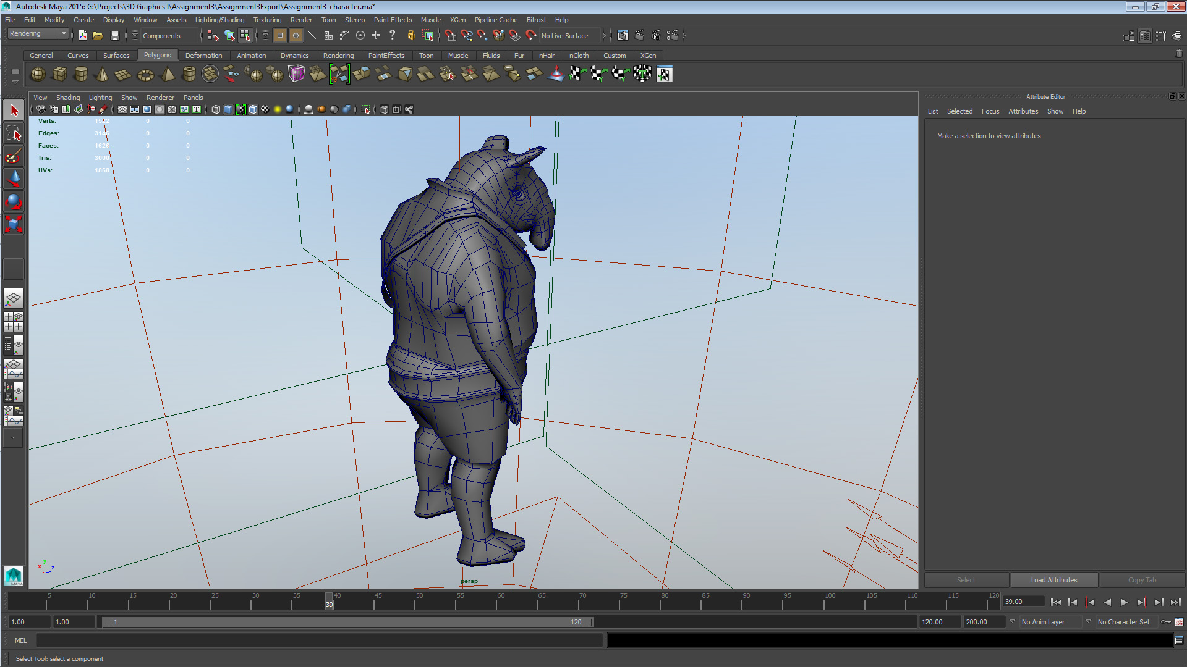Toggle use all lights in viewport
The height and width of the screenshot is (667, 1187).
[x=277, y=109]
